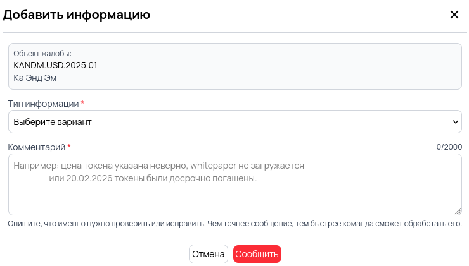
Task: Click the red asterisk beside Комментарий
Action: point(69,147)
